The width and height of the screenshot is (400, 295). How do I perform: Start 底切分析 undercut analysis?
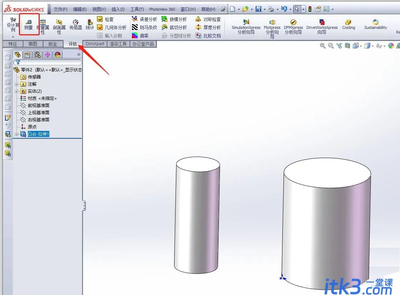click(x=174, y=27)
